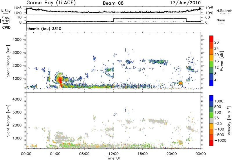
Task: Select the Beam 08 heading
Action: point(113,3)
